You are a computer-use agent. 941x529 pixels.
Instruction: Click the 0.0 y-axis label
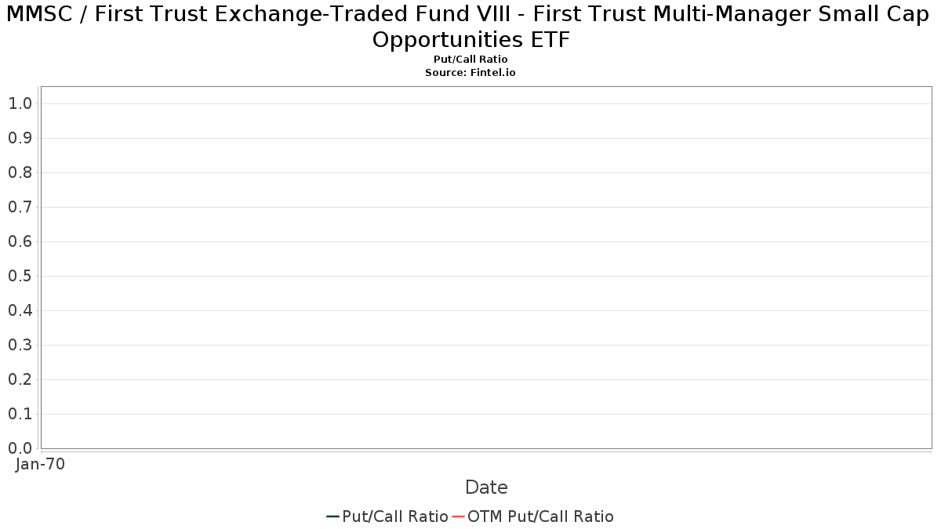20,448
